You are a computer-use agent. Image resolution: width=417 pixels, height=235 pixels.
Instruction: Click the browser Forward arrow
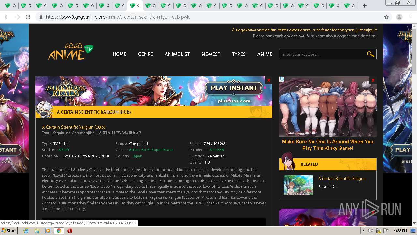pos(18,17)
